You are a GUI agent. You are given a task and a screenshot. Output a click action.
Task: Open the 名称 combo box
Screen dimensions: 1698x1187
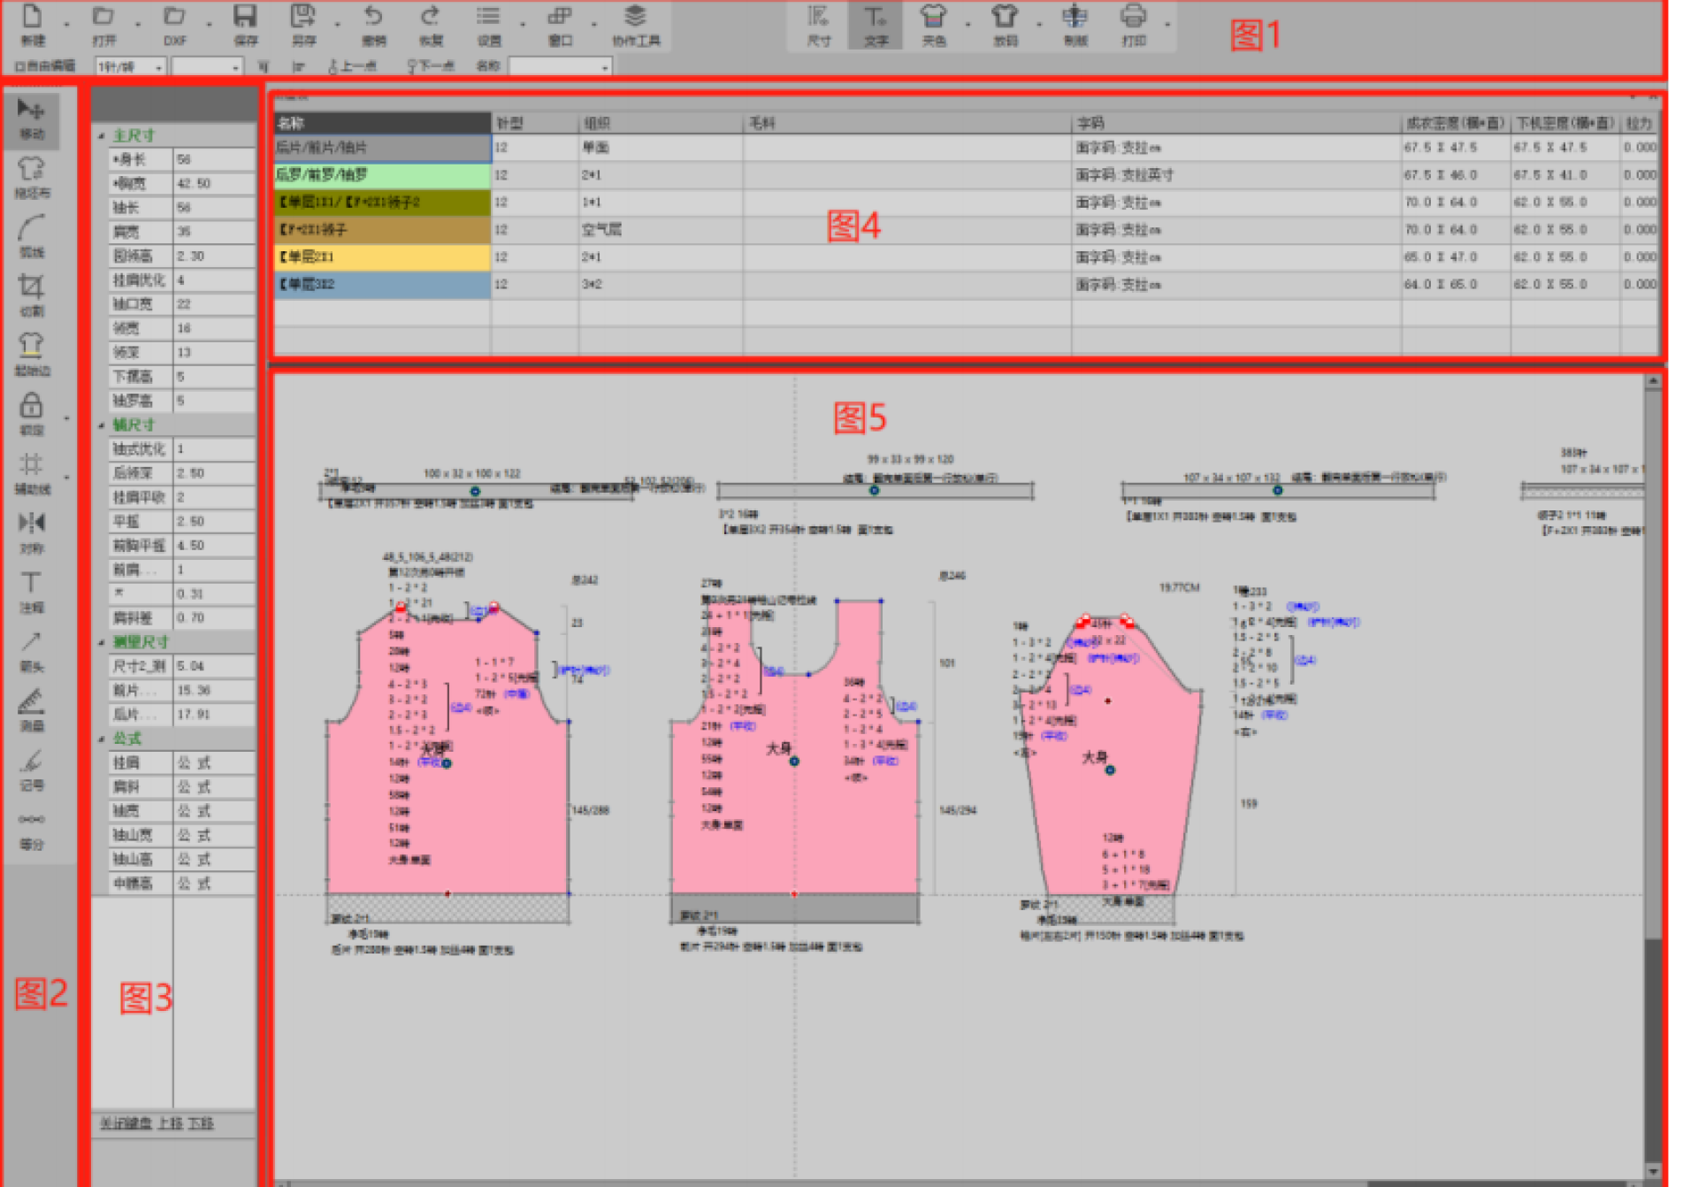pos(604,67)
